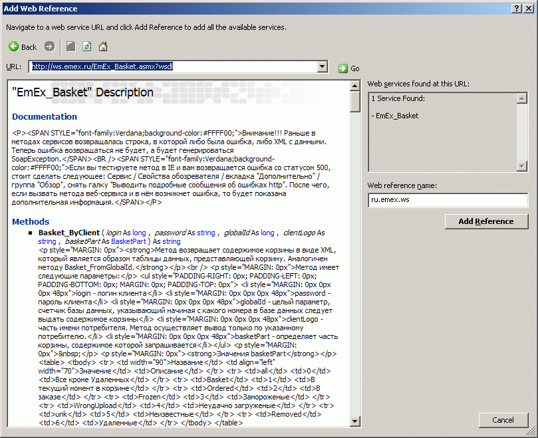Click the "1 Service Found:" text
This screenshot has height=438, width=538.
tap(398, 98)
